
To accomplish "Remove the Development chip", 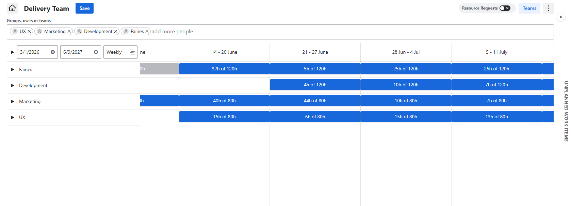I will 116,31.
